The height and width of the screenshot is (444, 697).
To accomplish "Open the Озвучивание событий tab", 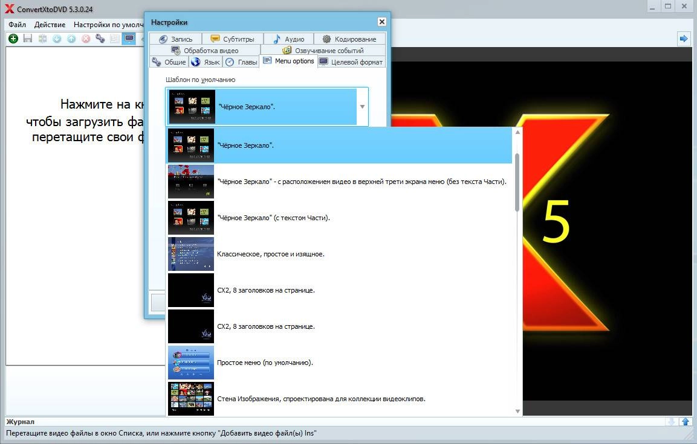I will click(323, 51).
